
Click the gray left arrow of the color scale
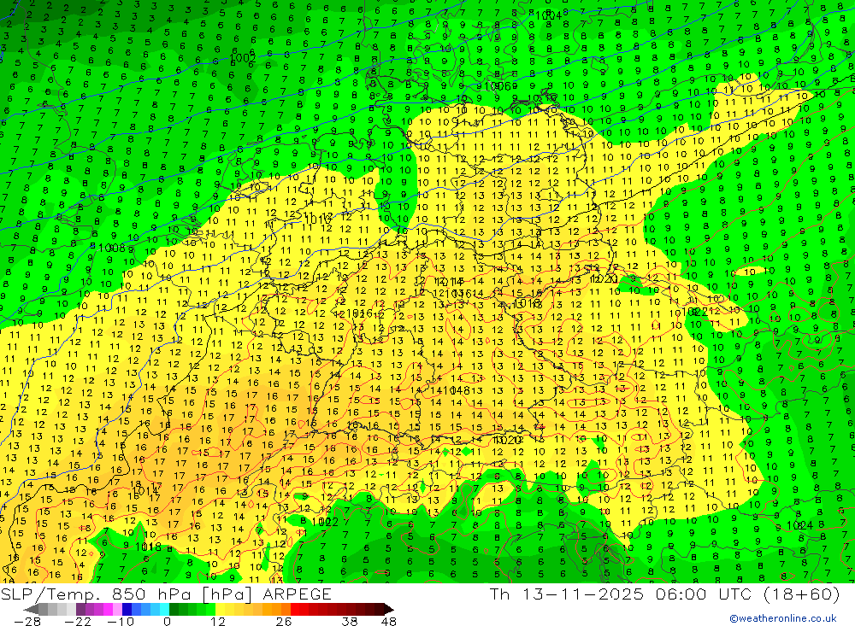point(31,609)
